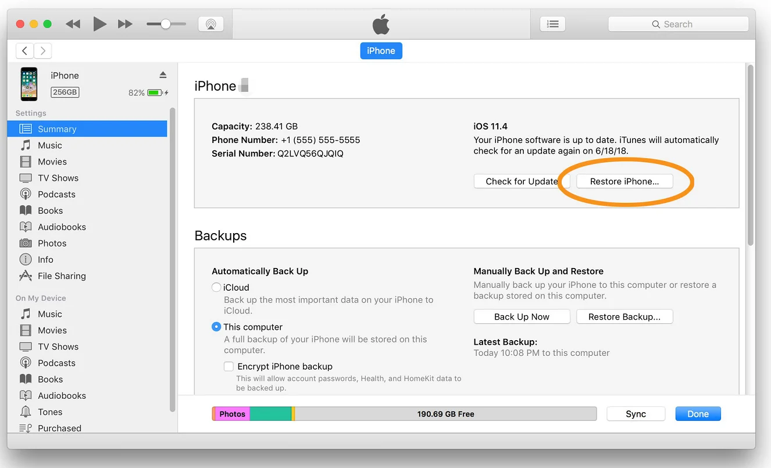Click the play button in toolbar
The image size is (771, 468).
[x=99, y=24]
